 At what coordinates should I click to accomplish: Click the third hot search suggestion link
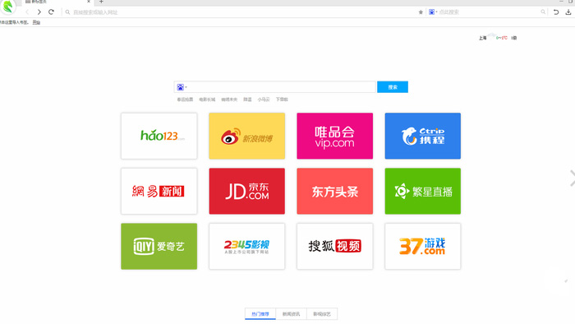[229, 100]
